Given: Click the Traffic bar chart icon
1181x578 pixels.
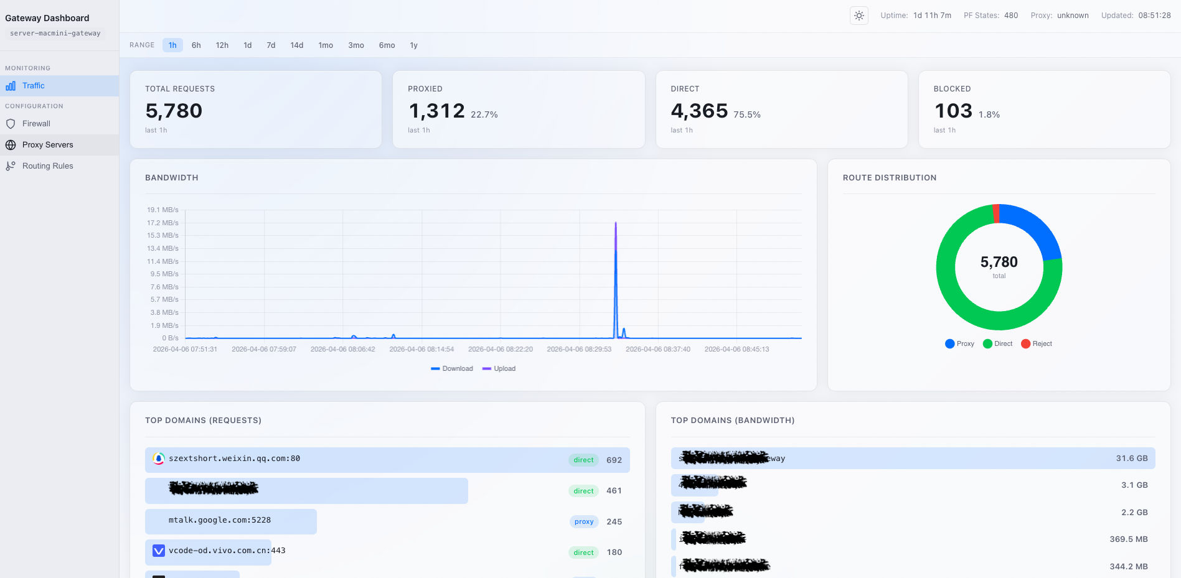Looking at the screenshot, I should [11, 86].
